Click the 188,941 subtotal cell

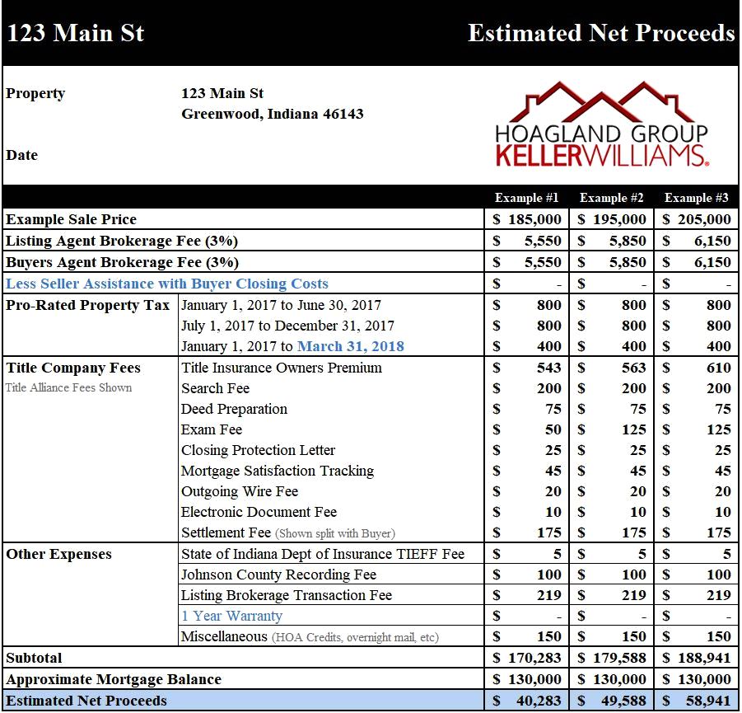[x=697, y=658]
